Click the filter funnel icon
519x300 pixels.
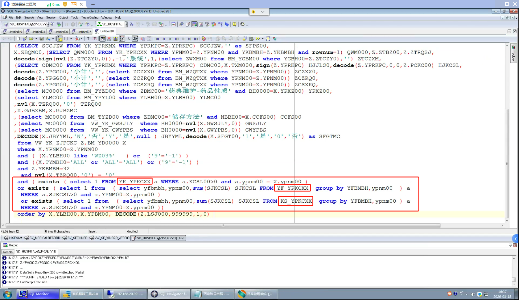pyautogui.click(x=88, y=39)
